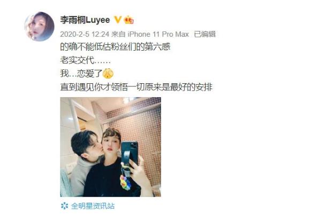Click the smartphone shown in the photo
Screen dimensions: 312x215
point(130,154)
